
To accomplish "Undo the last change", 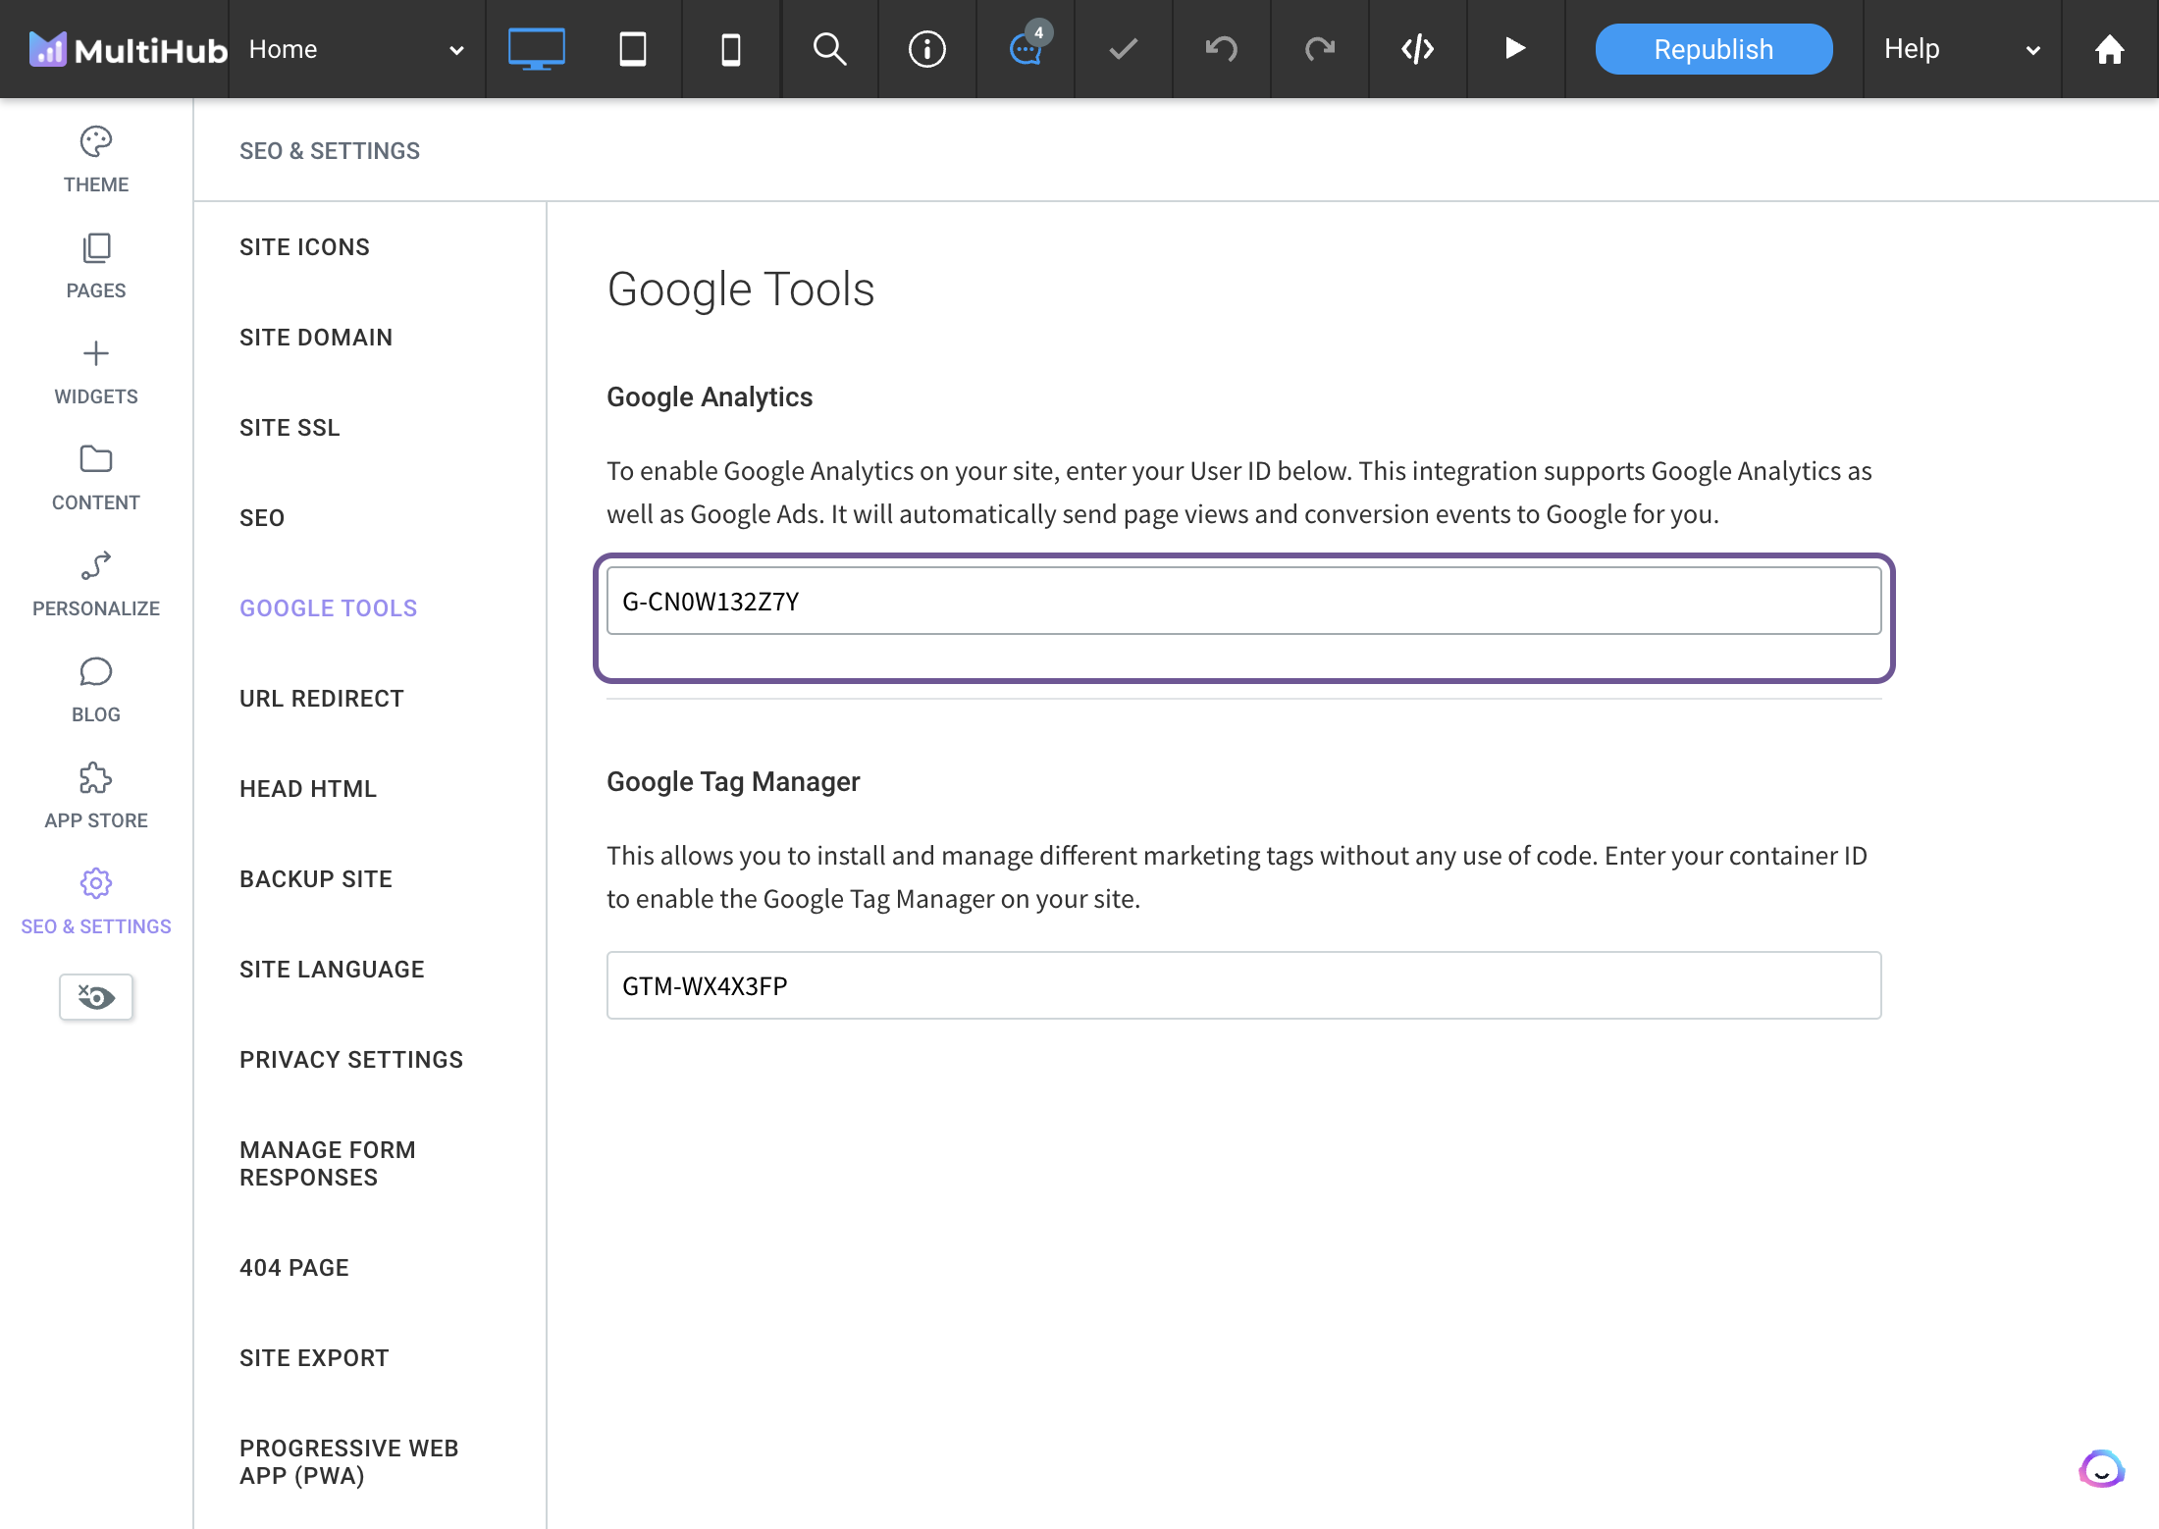I will click(1222, 49).
